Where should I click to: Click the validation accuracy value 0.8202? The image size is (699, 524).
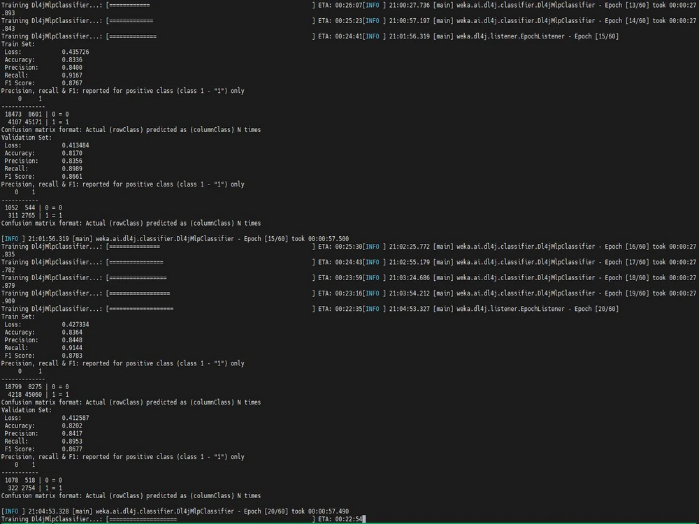coord(72,426)
